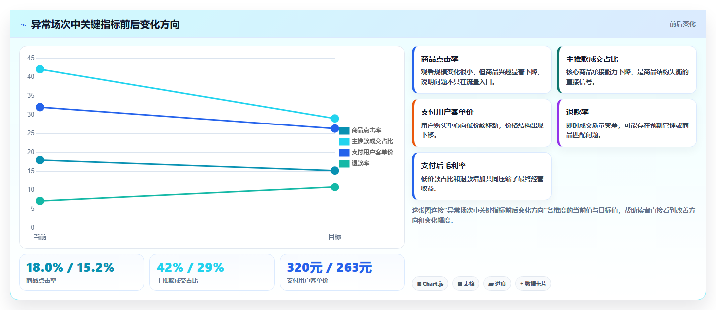Viewport: 716px width, 310px height.
Task: Click the 表格 tag chip
Action: pos(466,284)
